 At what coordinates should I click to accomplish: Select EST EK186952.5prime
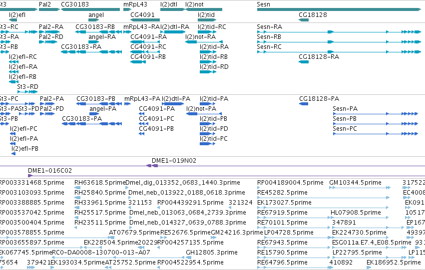point(368,268)
